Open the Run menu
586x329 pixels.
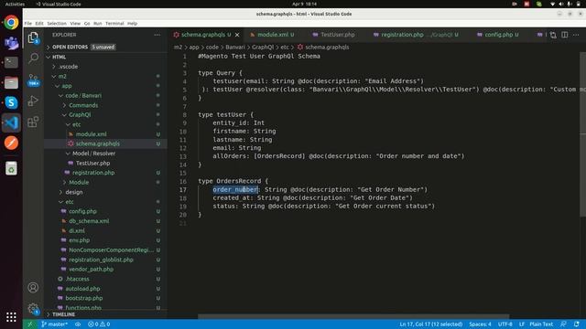point(98,24)
